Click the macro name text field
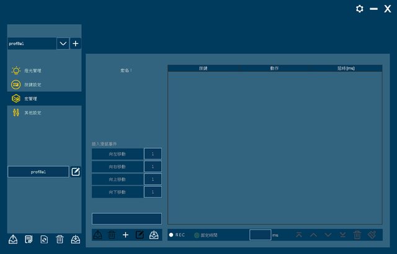 (x=127, y=219)
